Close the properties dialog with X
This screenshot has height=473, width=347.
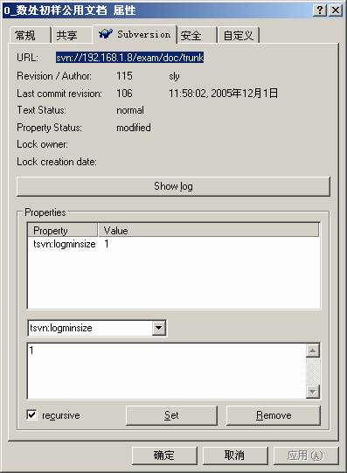click(336, 10)
